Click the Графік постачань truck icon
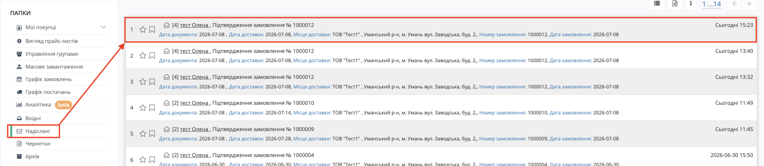 (x=19, y=92)
